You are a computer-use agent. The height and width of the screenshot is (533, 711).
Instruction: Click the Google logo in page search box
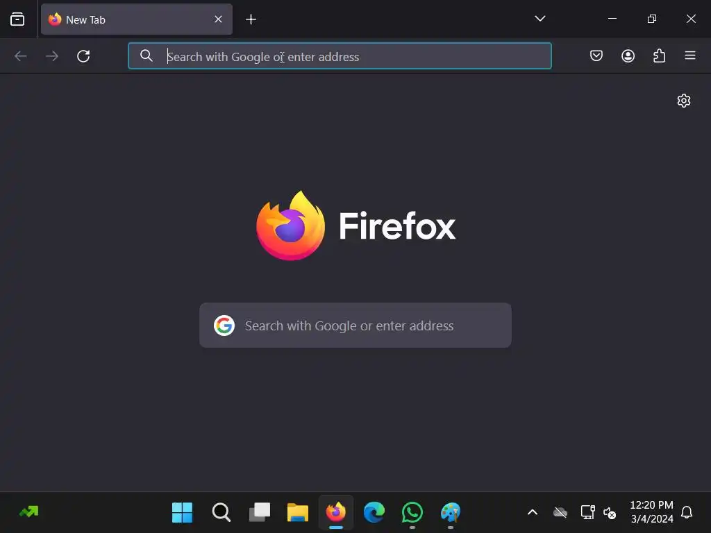pyautogui.click(x=224, y=325)
